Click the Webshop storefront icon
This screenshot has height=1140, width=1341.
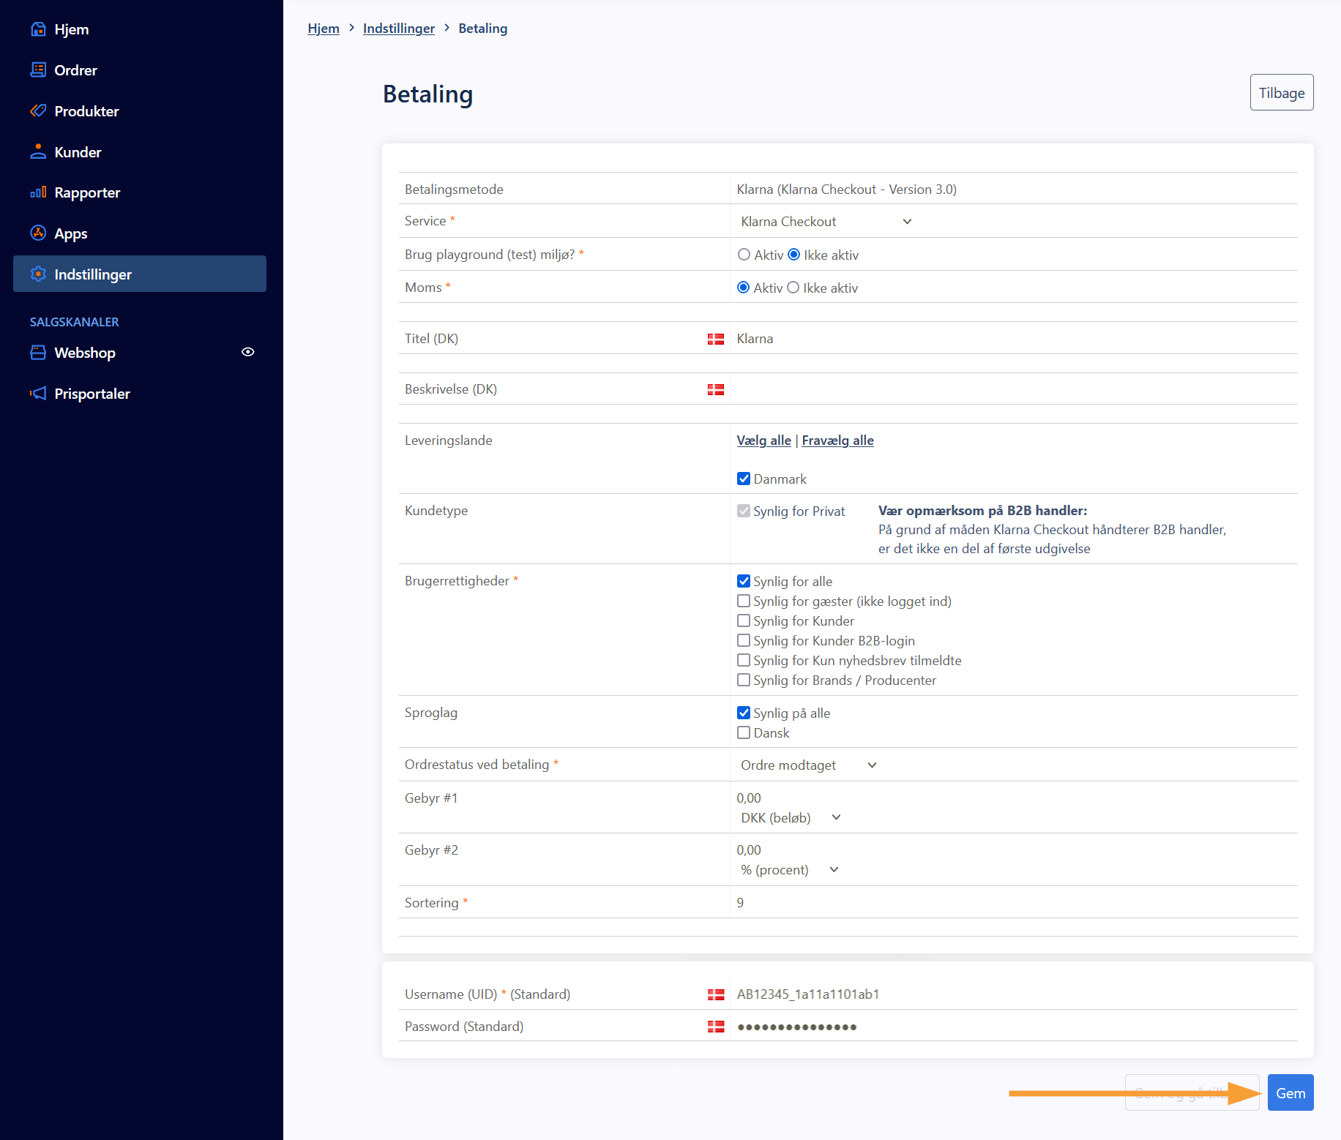pos(38,352)
